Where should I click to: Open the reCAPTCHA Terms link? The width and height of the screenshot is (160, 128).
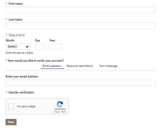tap(64, 112)
